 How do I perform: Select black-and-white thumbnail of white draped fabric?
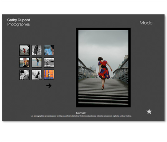[x=24, y=75]
